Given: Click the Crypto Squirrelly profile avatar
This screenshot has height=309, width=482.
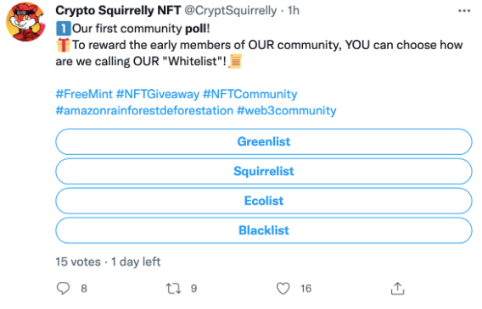Looking at the screenshot, I should 25,22.
